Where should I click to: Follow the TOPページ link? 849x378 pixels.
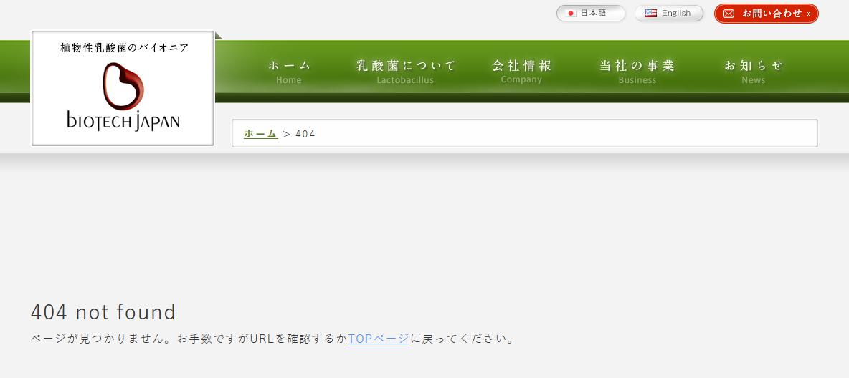(x=379, y=339)
